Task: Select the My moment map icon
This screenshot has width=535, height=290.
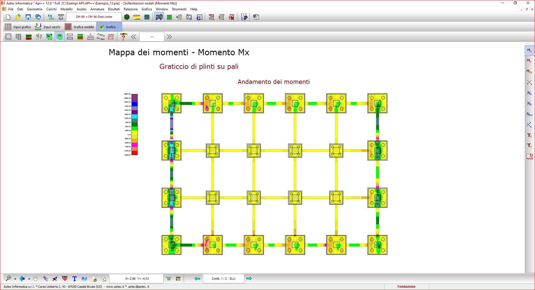Action: point(529,61)
